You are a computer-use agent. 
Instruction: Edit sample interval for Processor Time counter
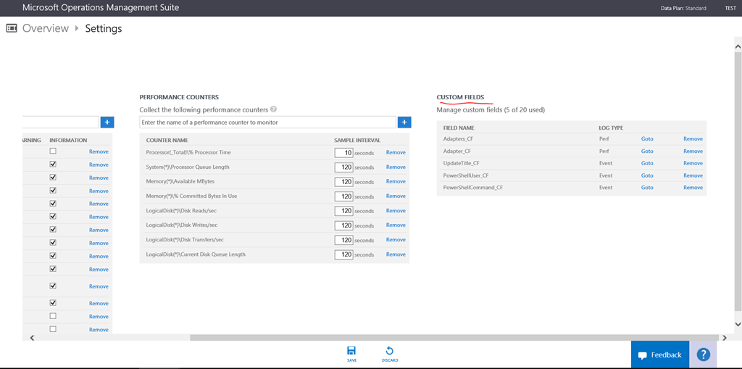tap(343, 152)
